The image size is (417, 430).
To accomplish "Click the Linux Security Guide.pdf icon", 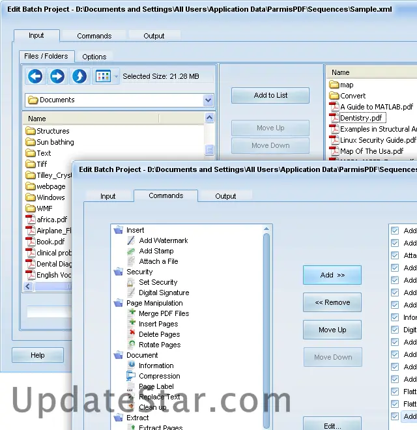I will [334, 140].
